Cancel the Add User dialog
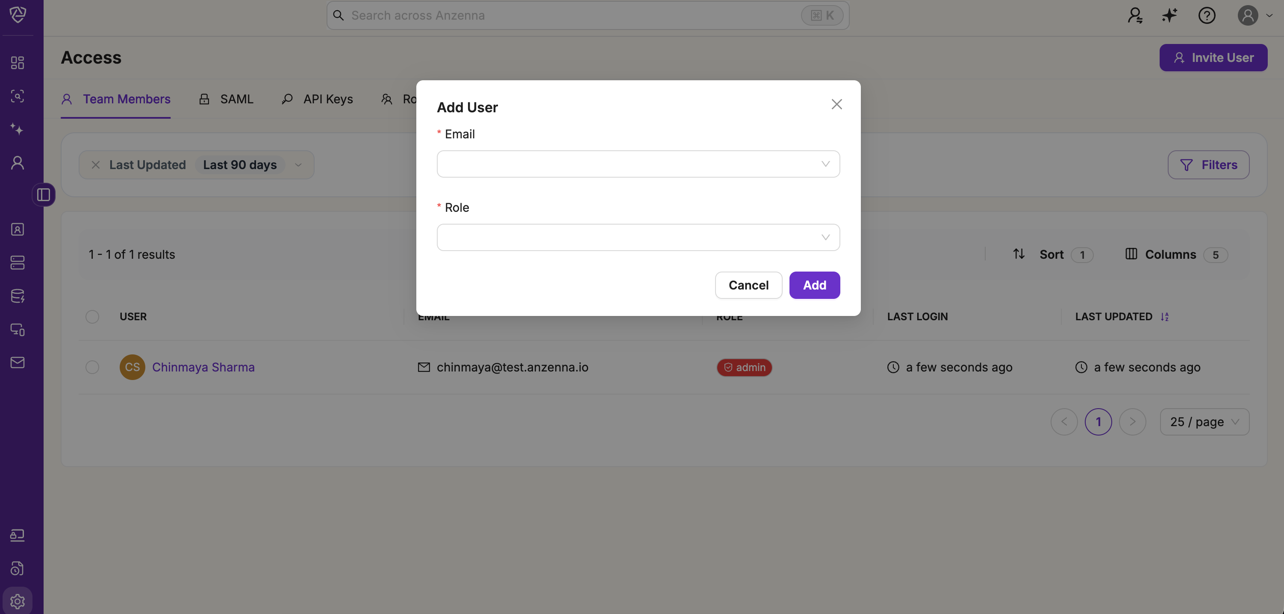This screenshot has width=1284, height=614. point(748,285)
